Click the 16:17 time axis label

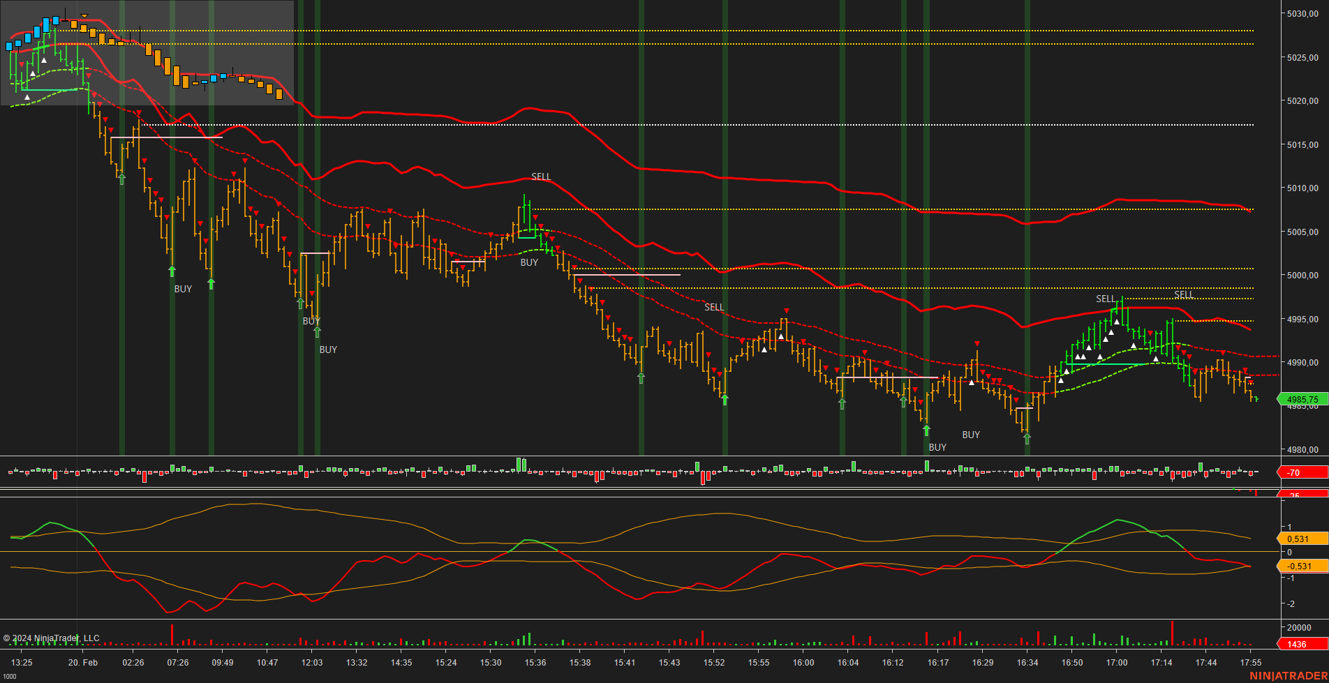938,663
